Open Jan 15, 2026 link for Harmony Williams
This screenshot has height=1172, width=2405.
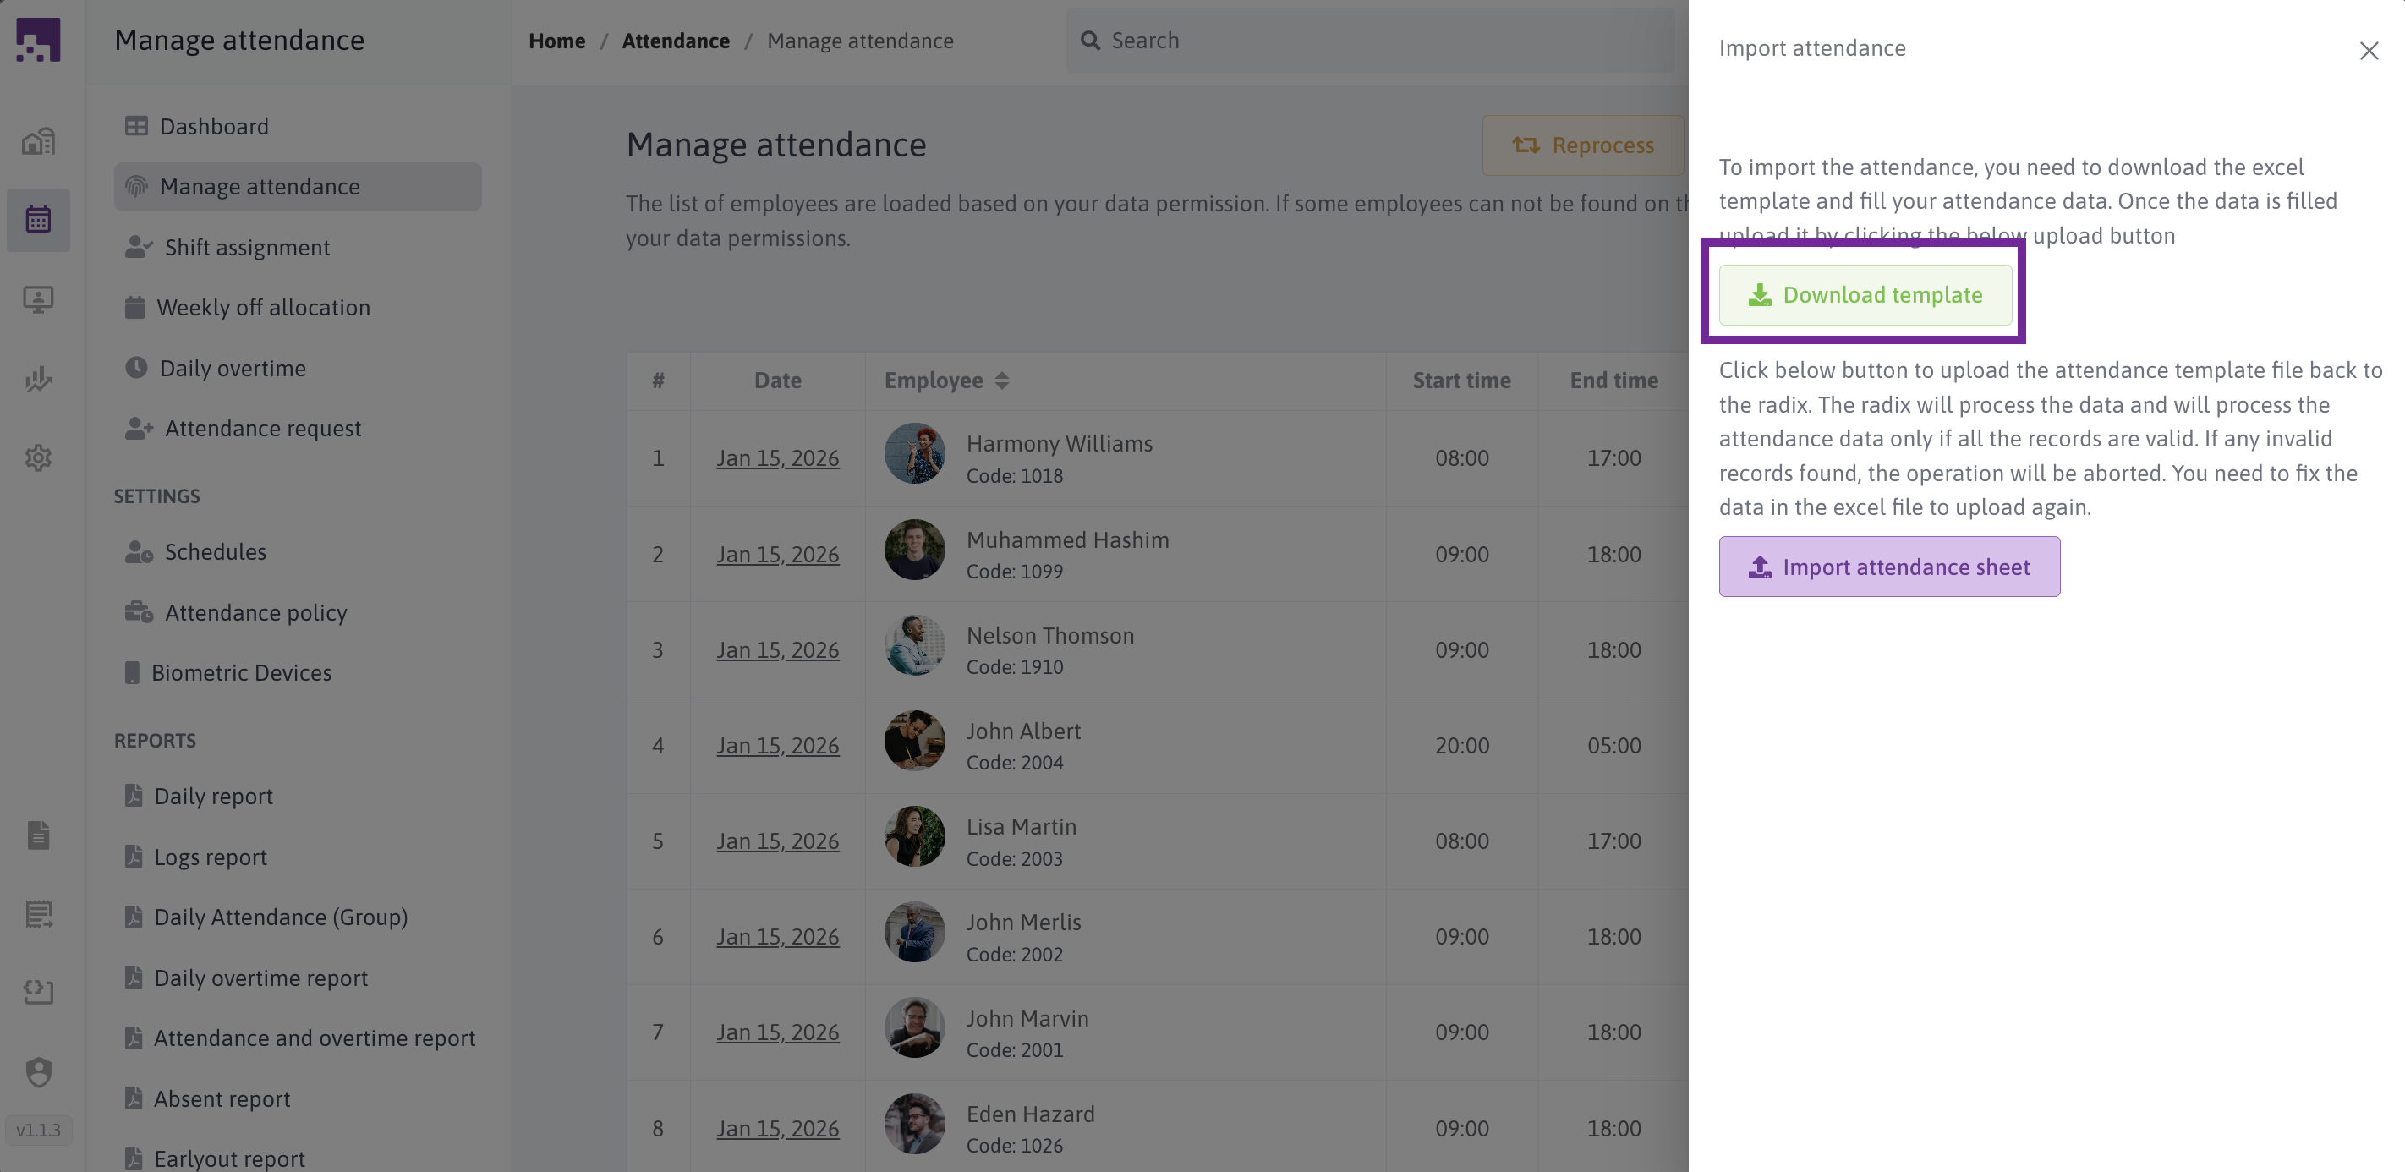[777, 458]
